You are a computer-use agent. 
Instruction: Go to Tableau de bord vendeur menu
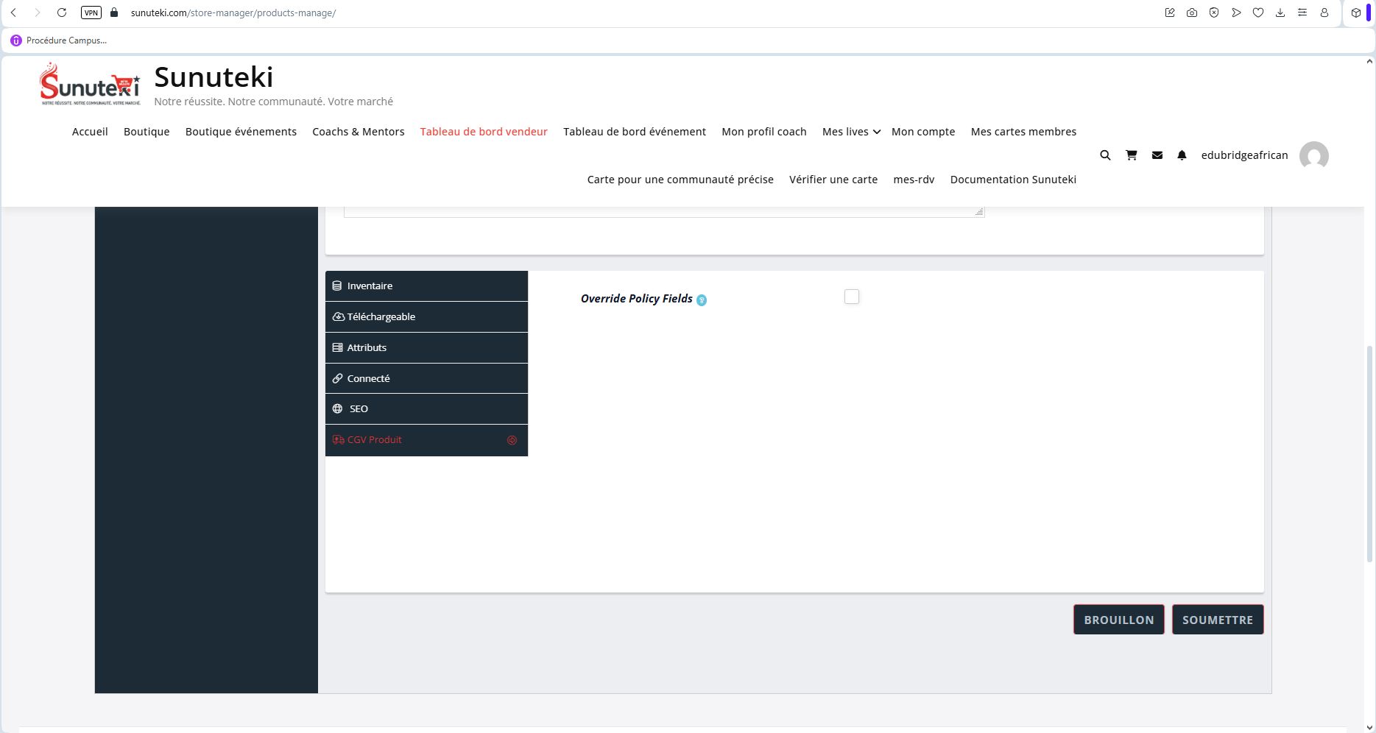pos(484,132)
